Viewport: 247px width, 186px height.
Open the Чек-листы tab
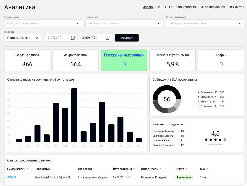point(236,7)
